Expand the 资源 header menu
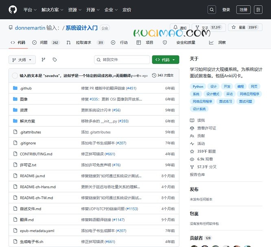 pos(74,10)
